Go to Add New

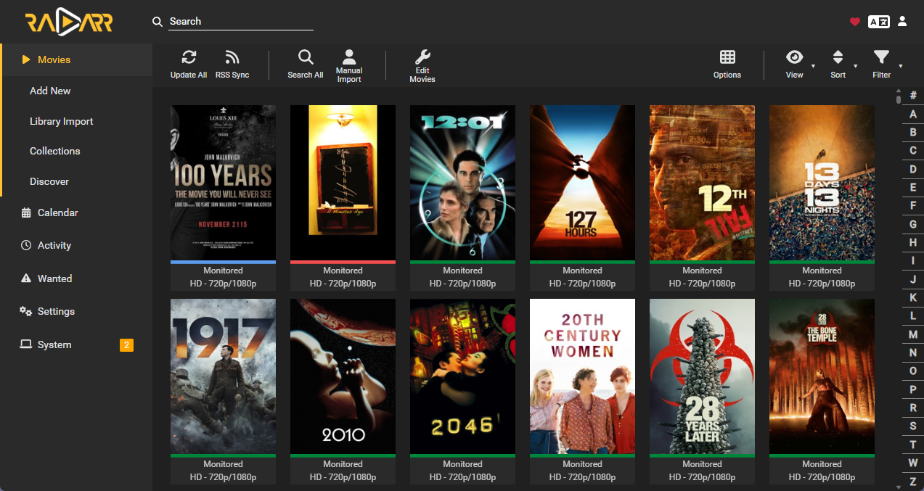click(x=76, y=91)
